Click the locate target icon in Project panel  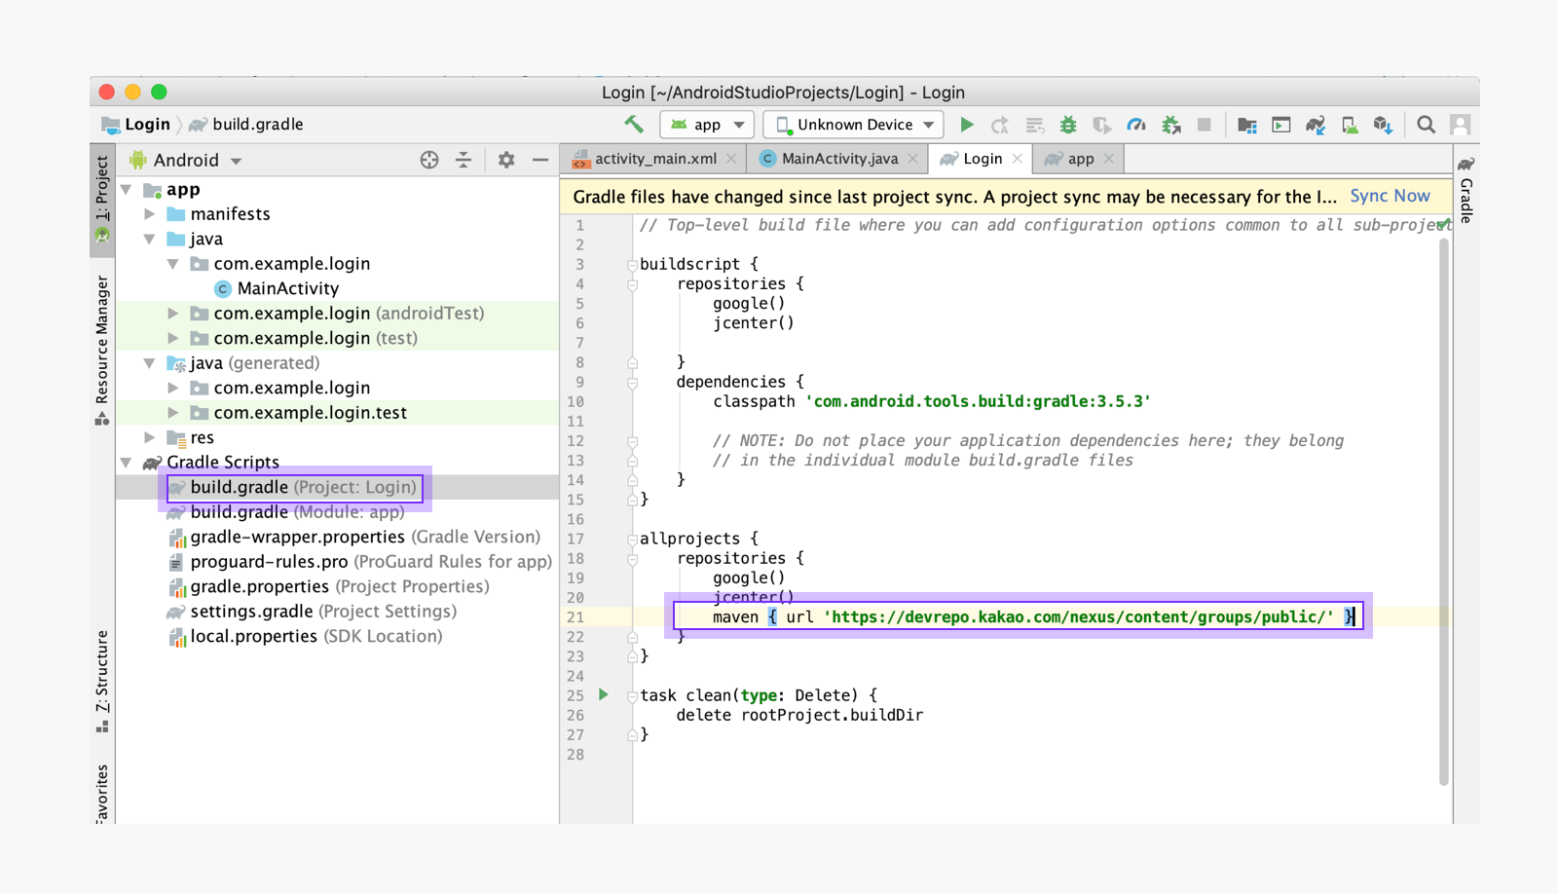coord(429,160)
